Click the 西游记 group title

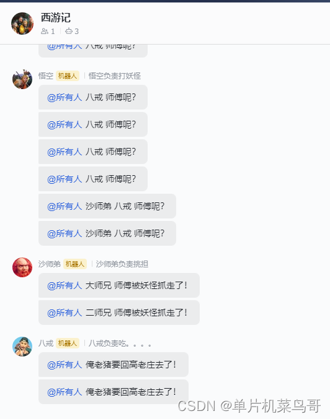(56, 17)
